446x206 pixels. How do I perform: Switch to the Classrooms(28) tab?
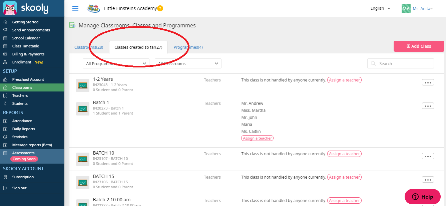pos(89,47)
